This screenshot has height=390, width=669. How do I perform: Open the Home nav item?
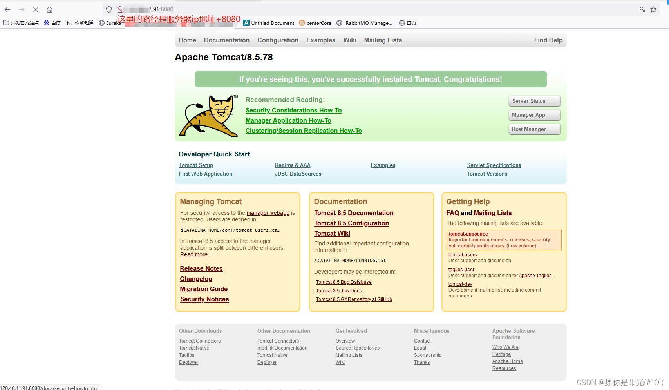click(x=187, y=40)
